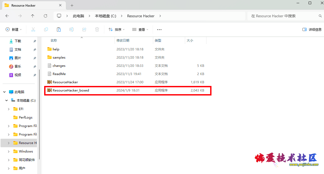Screen dimensions: 324x174
Task: Click the changes text document icon
Action: (49, 66)
